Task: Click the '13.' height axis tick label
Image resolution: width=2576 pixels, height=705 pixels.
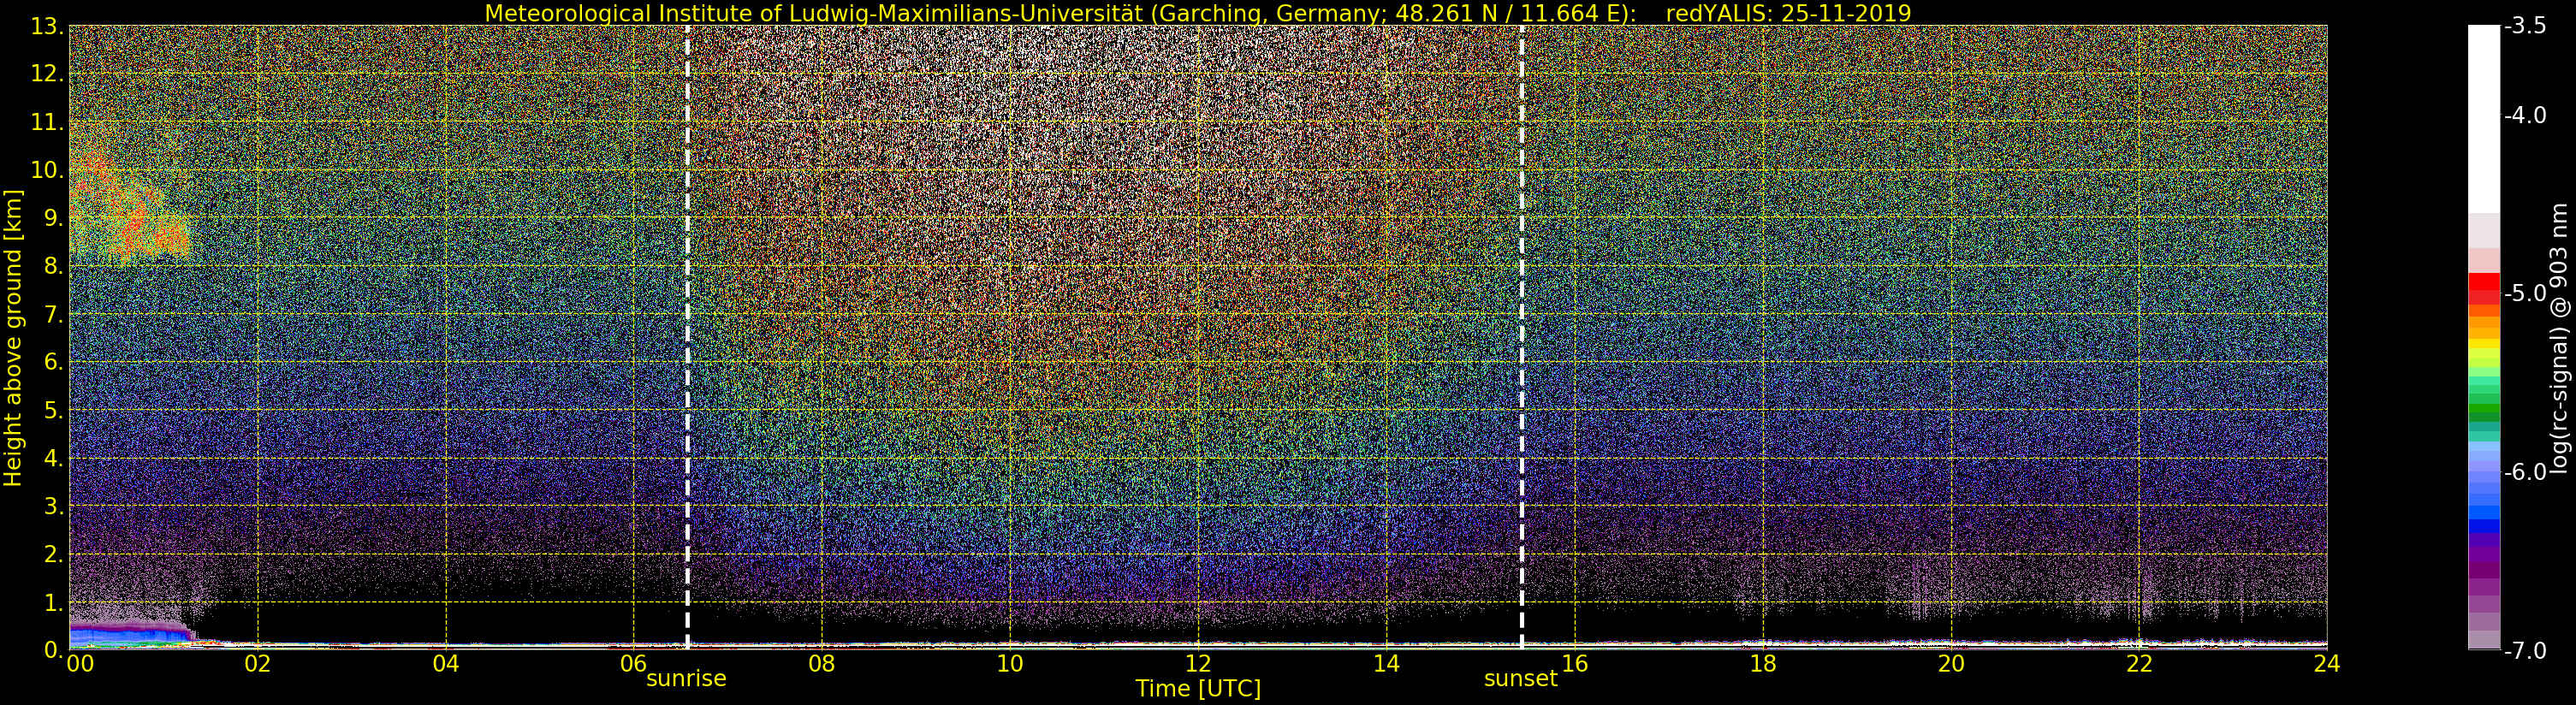Action: (48, 26)
